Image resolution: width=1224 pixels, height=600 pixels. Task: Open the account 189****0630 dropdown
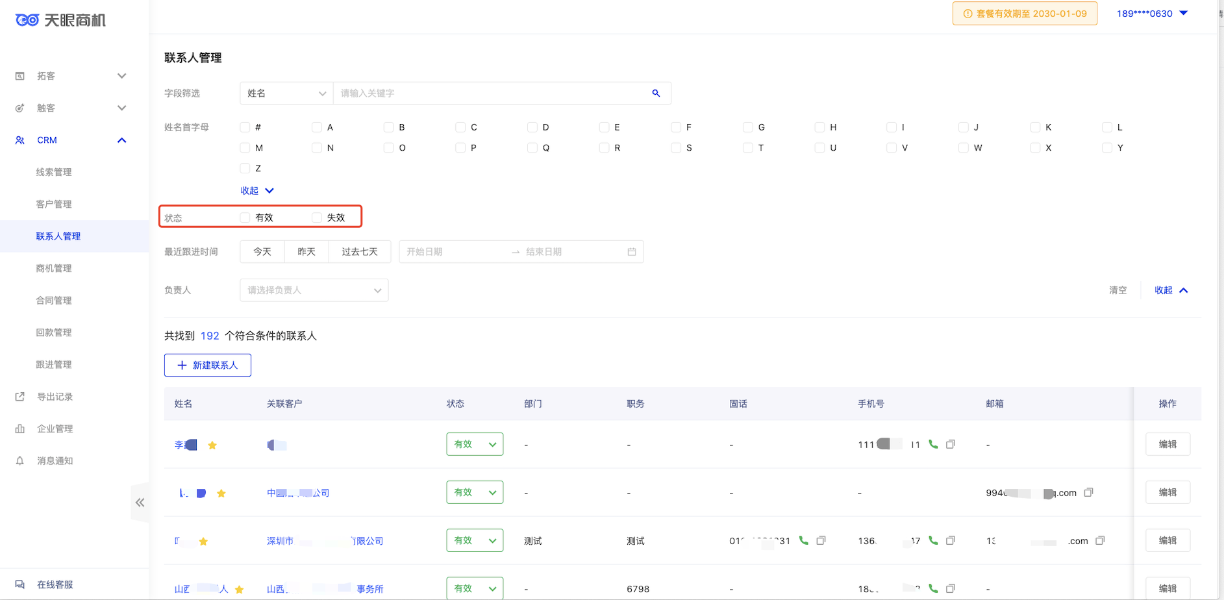pos(1152,14)
